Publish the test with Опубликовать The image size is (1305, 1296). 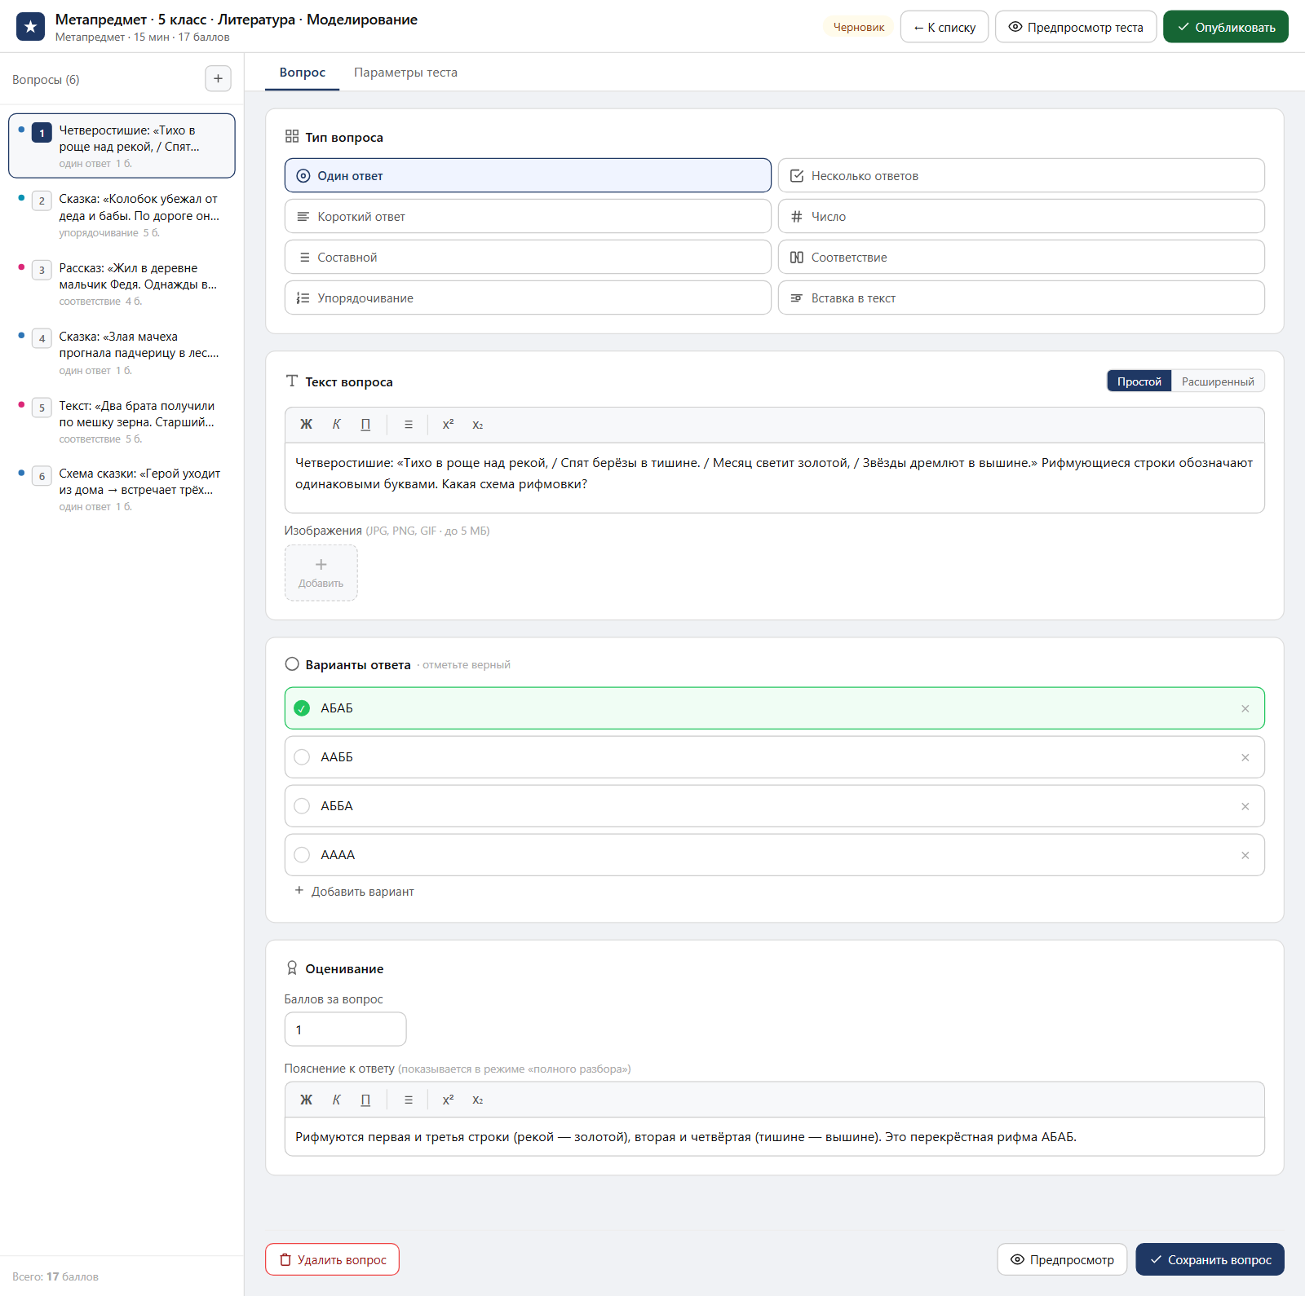pos(1226,27)
